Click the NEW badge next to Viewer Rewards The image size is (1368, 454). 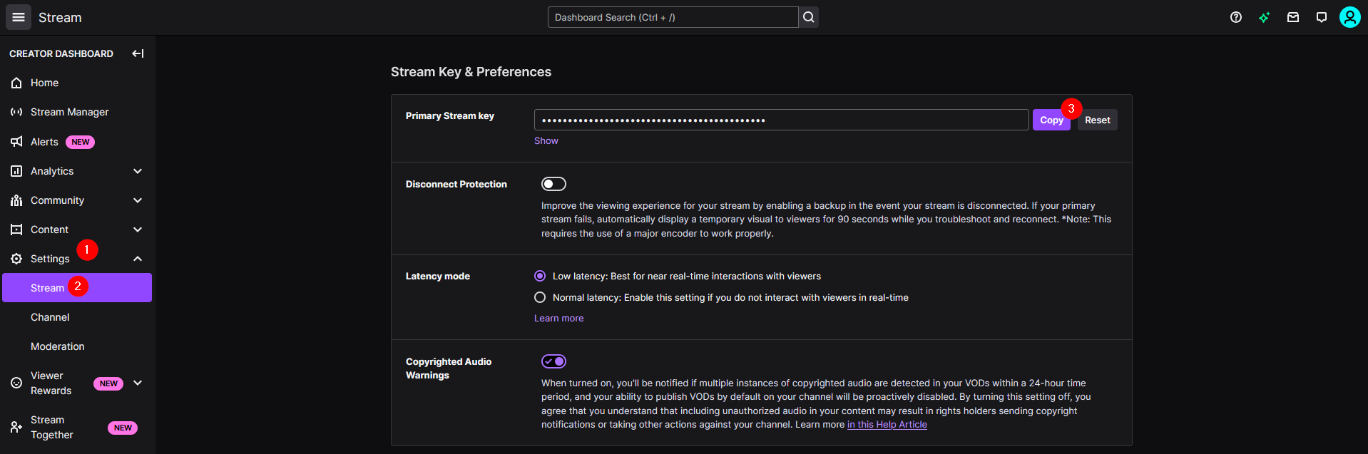(x=108, y=383)
